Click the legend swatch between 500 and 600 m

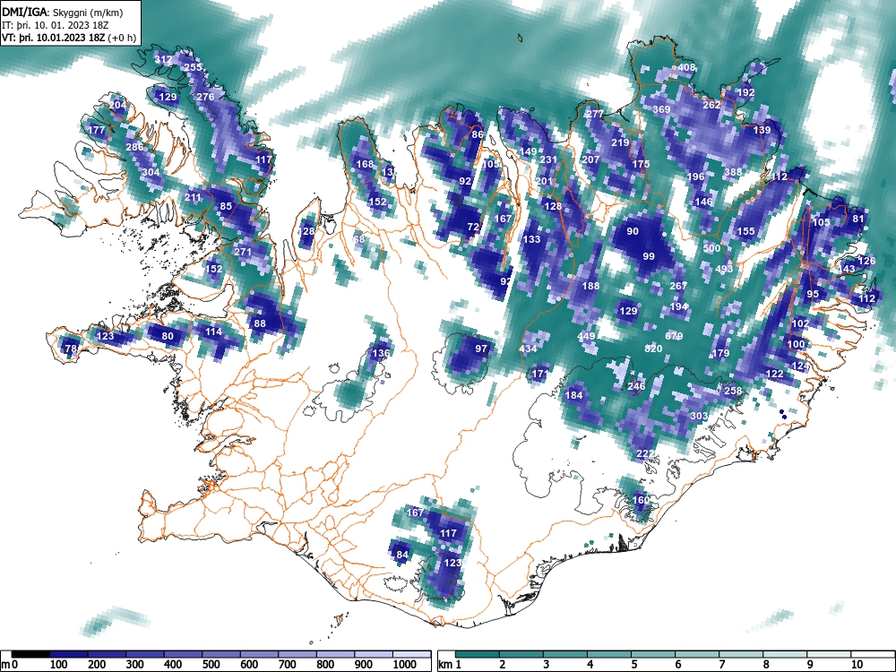(x=221, y=654)
